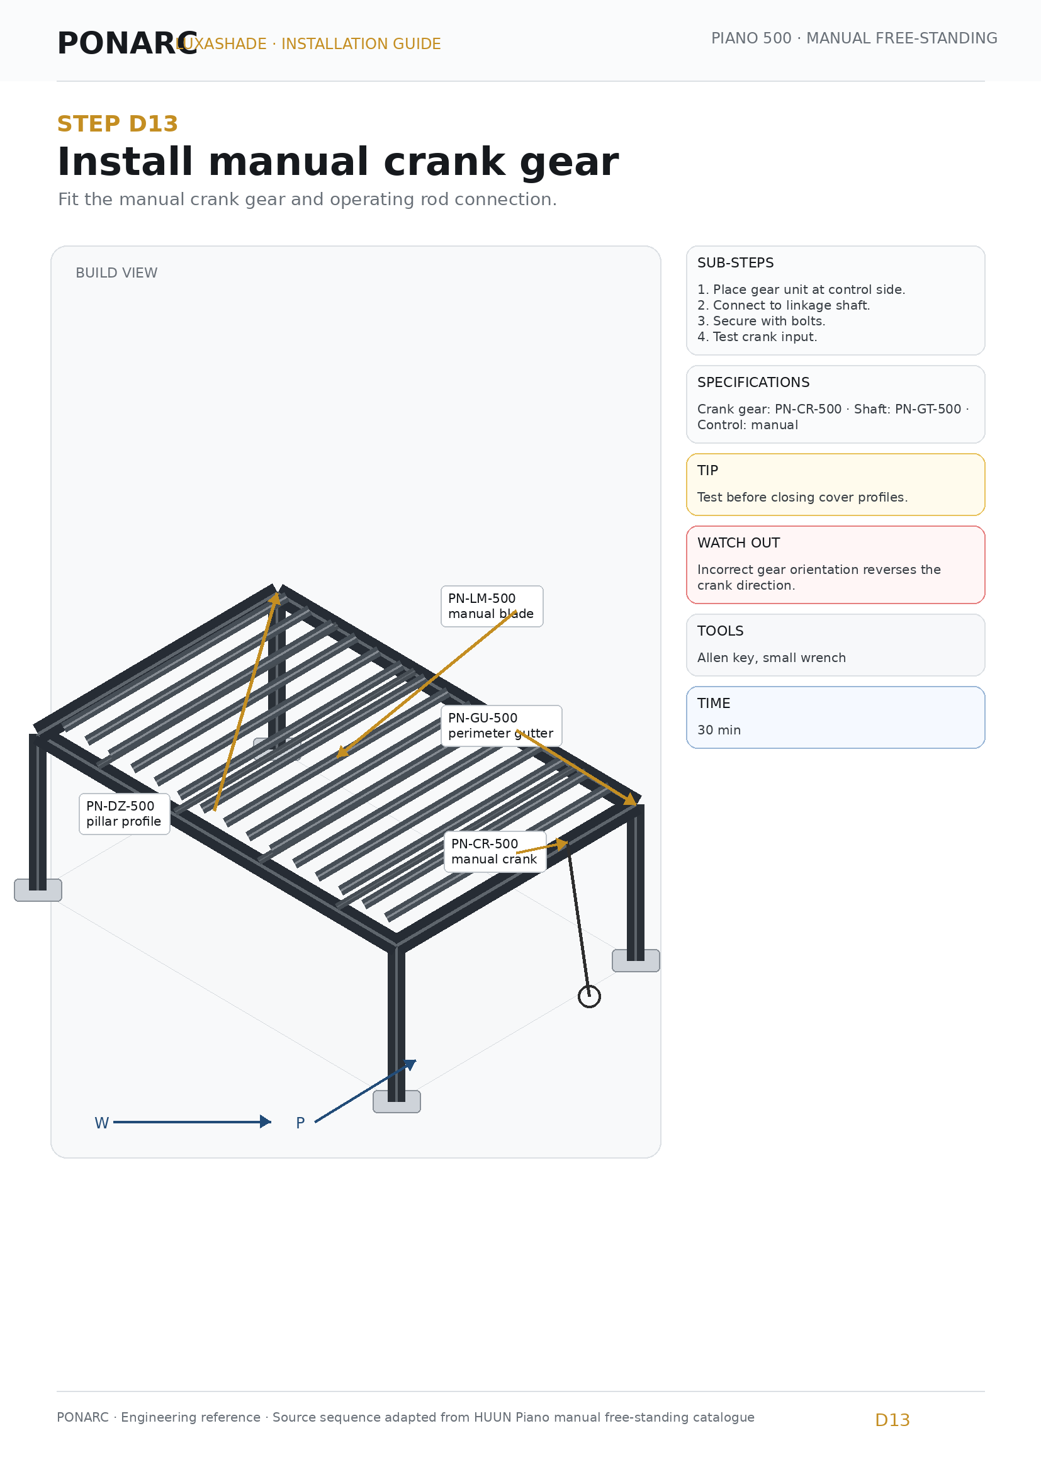Click the front pillar base plate
The width and height of the screenshot is (1041, 1472).
point(397,1101)
